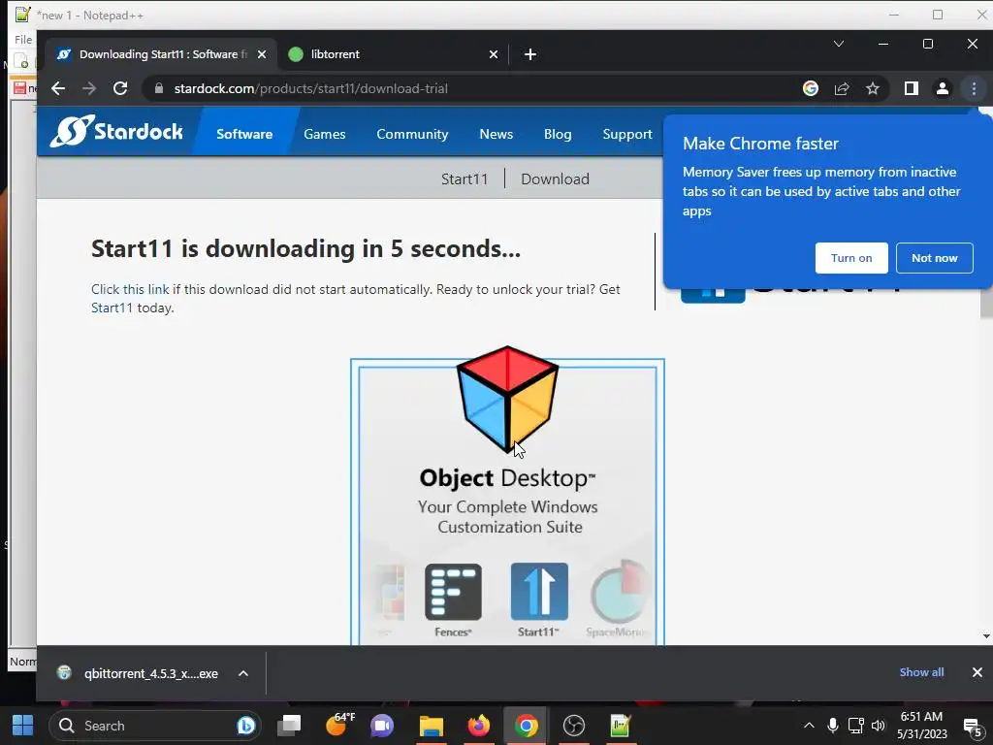Screen dimensions: 993x745
Task: Open the Windows Start menu
Action: [x=23, y=726]
